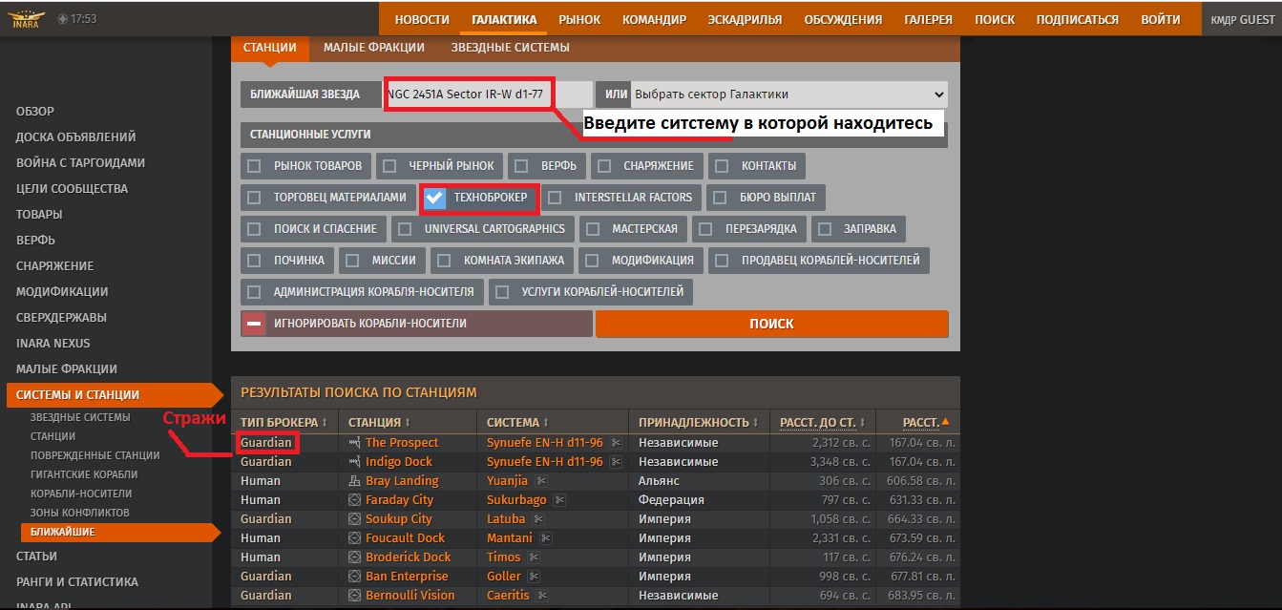Copy system name in The Prospect row
The image size is (1282, 610).
coord(616,443)
